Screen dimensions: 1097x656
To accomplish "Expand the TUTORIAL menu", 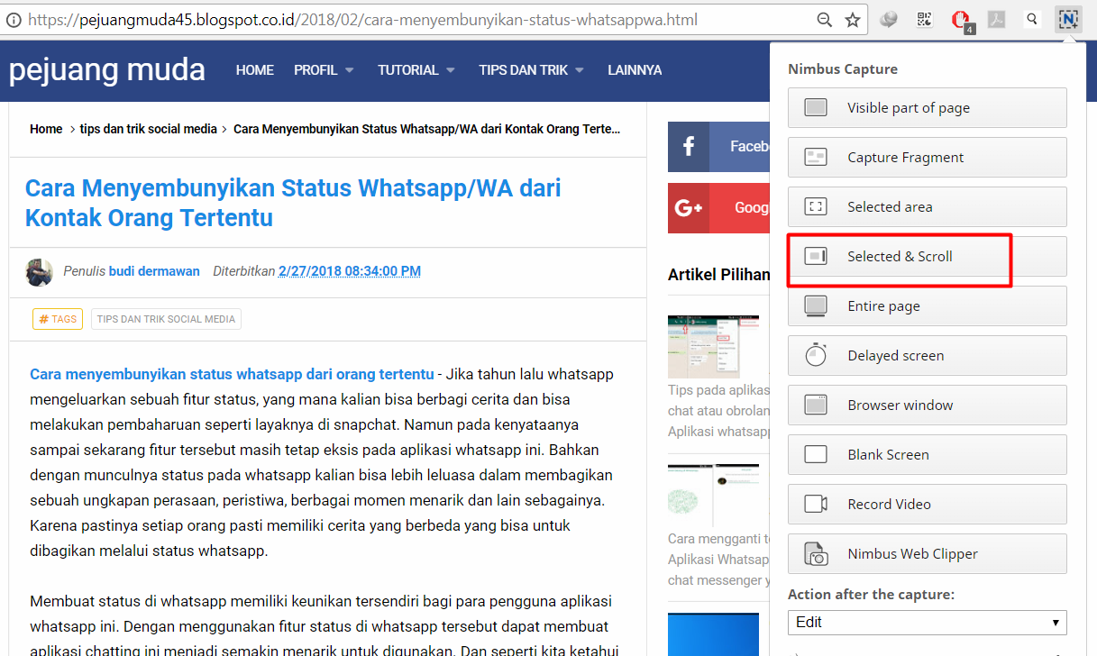I will pyautogui.click(x=416, y=69).
